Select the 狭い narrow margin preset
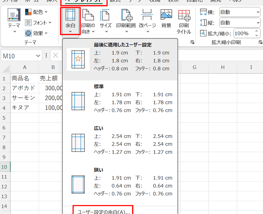This screenshot has height=214, width=263. tap(120, 182)
